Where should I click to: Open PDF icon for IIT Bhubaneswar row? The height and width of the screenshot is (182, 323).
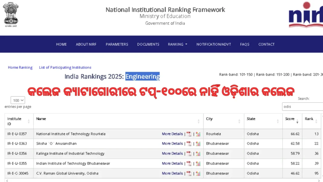click(x=189, y=164)
